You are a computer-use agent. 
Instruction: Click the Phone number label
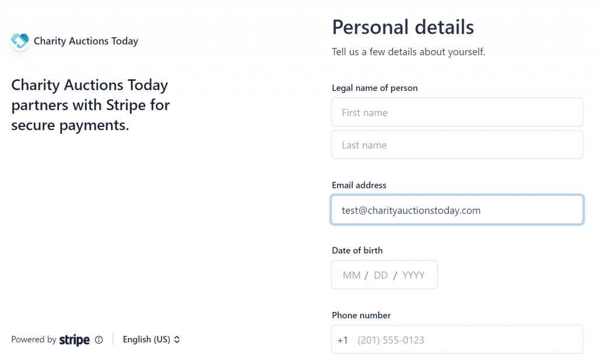click(x=361, y=315)
